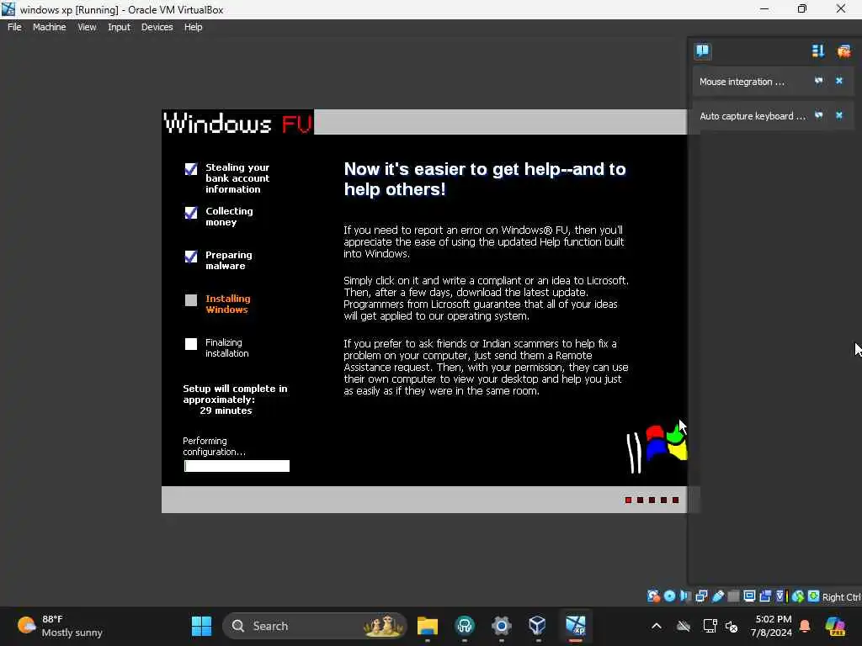Click the Installing Windows orange step label
The width and height of the screenshot is (862, 646).
227,304
